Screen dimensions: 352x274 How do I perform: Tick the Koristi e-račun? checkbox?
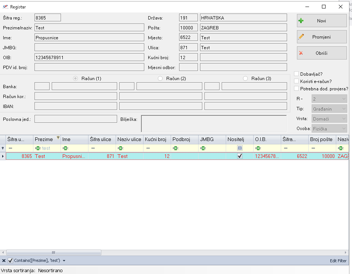click(x=297, y=81)
